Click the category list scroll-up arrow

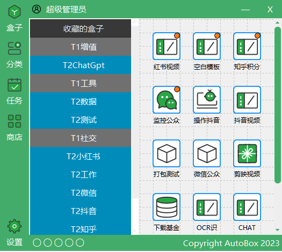[x=135, y=23]
